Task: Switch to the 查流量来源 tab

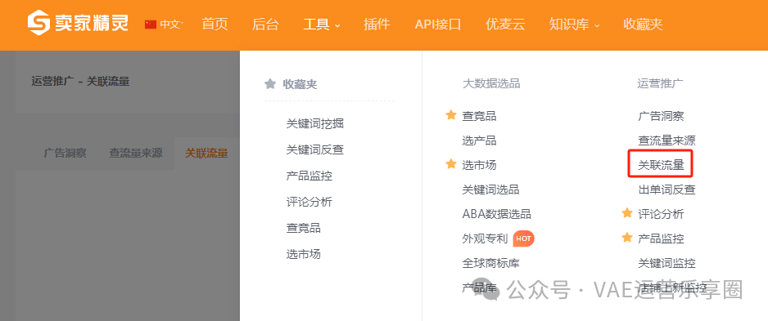Action: coord(136,153)
